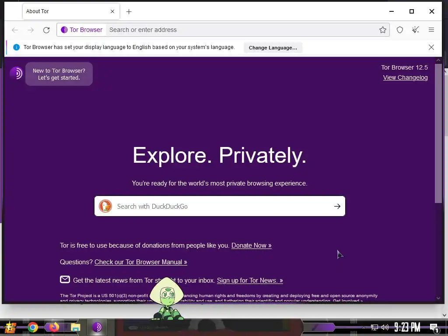
Task: Dismiss the language notification bar
Action: click(431, 47)
